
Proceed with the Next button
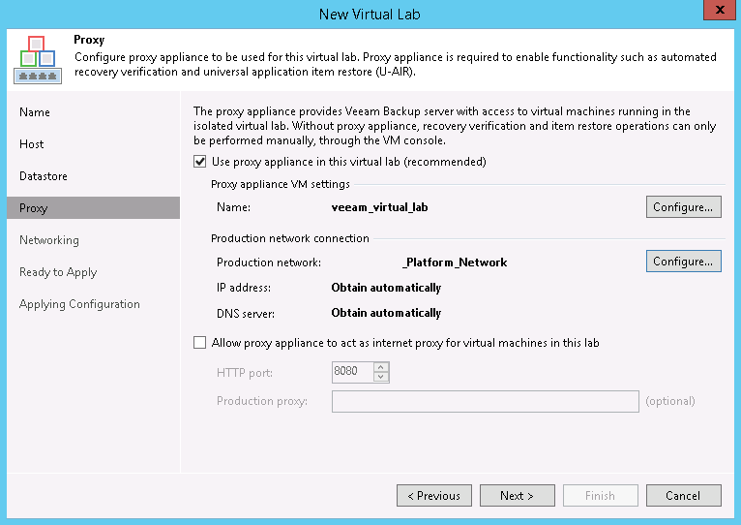click(x=517, y=496)
